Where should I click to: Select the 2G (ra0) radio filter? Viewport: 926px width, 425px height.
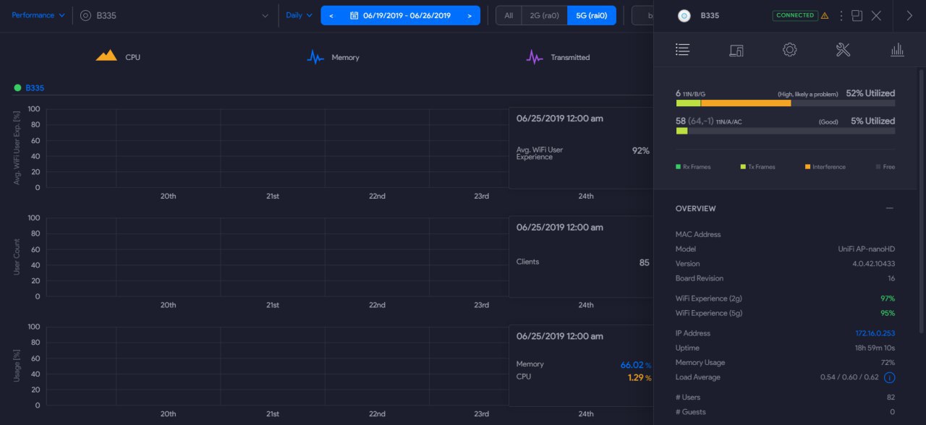click(x=545, y=15)
